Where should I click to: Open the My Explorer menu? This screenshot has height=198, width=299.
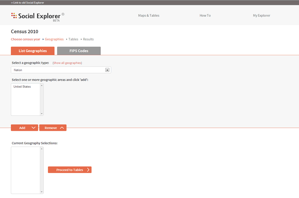tap(261, 15)
